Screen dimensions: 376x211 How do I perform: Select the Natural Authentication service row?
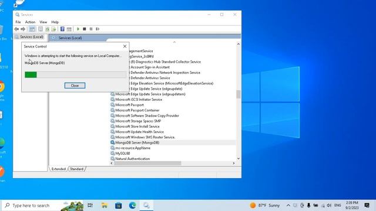click(133, 159)
